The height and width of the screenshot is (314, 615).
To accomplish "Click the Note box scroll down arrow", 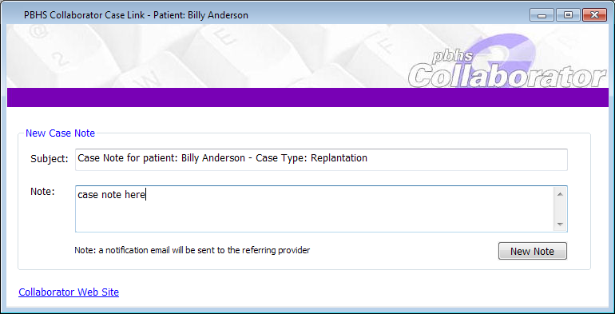I will (x=560, y=225).
